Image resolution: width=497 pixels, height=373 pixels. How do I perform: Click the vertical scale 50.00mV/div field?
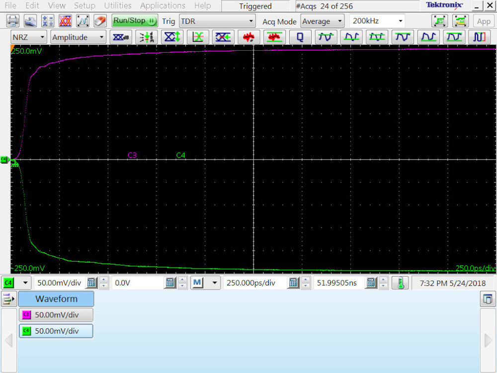pos(59,282)
